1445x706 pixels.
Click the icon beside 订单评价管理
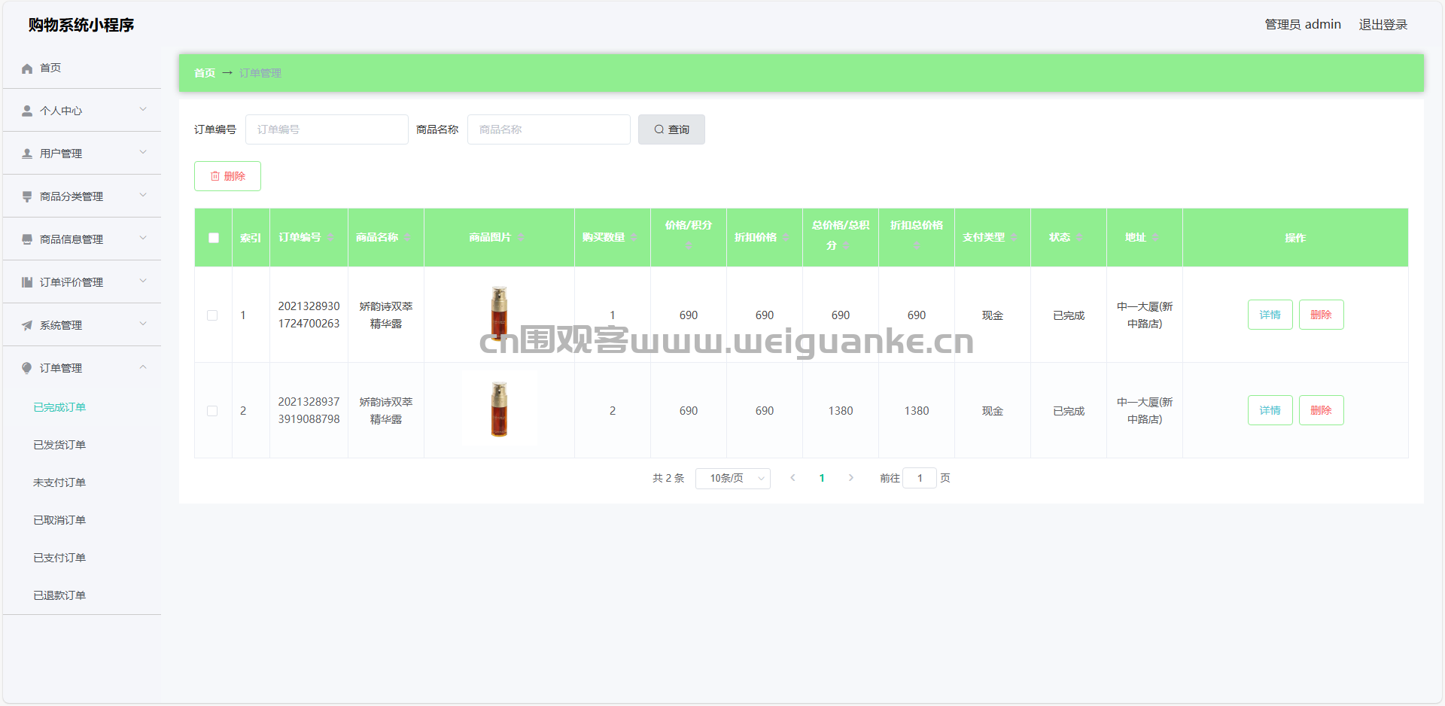click(27, 283)
